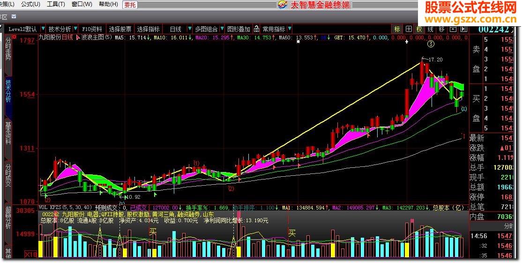Click the 10.92 low price marker
The height and width of the screenshot is (263, 522).
(x=133, y=197)
